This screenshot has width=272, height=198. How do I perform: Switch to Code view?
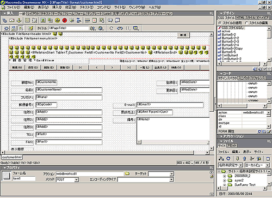(7, 28)
